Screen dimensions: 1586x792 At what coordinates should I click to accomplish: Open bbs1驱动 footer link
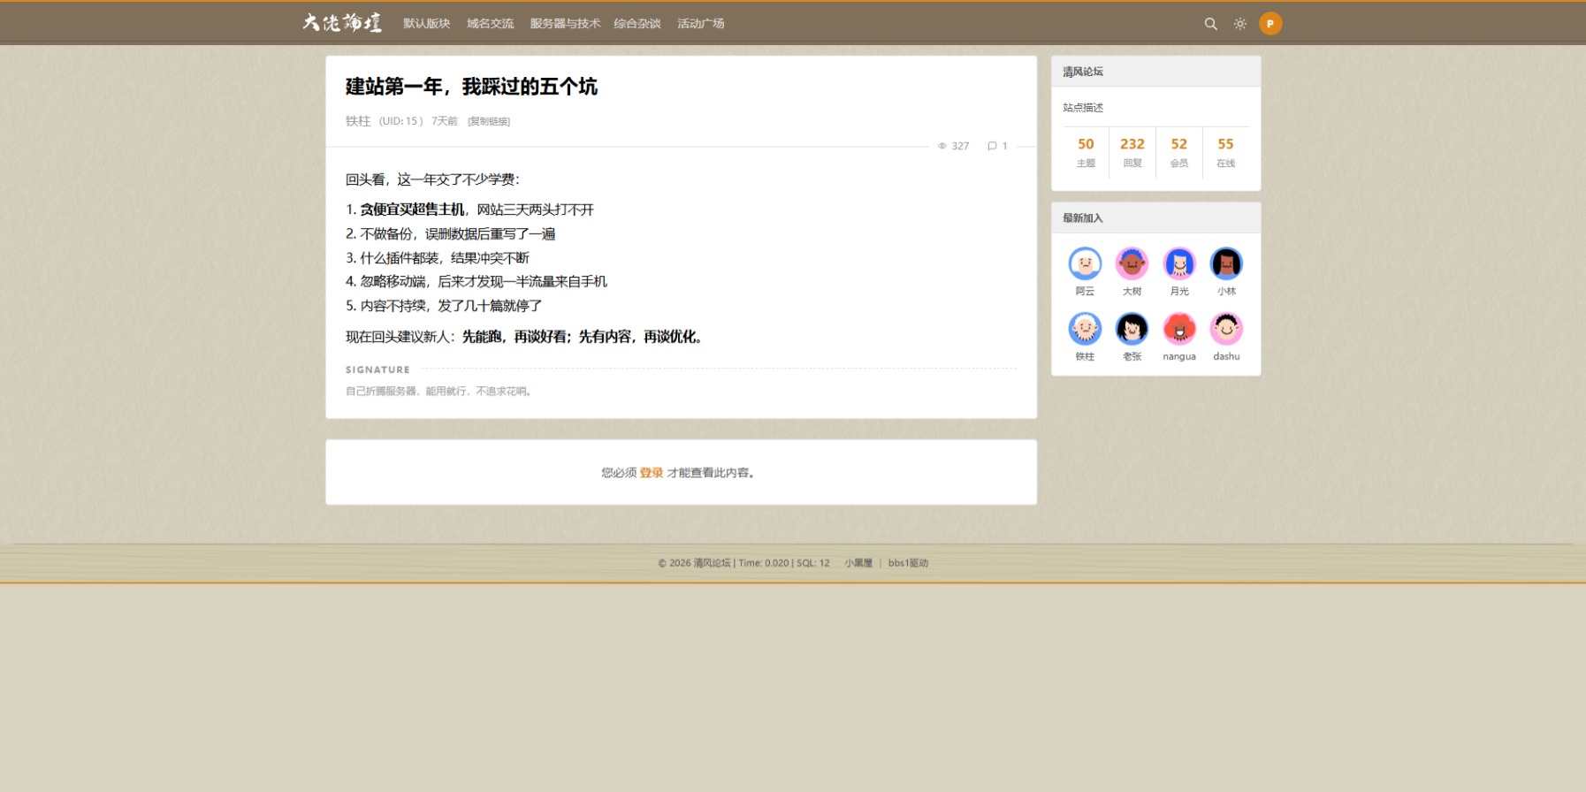(x=908, y=563)
